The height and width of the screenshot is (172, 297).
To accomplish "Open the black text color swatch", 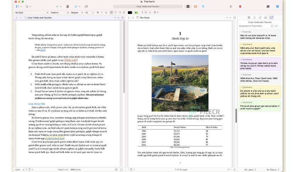I will pyautogui.click(x=130, y=12).
